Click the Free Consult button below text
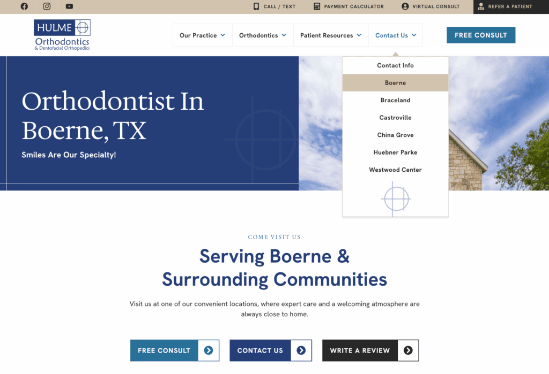The image size is (549, 374). tap(175, 350)
